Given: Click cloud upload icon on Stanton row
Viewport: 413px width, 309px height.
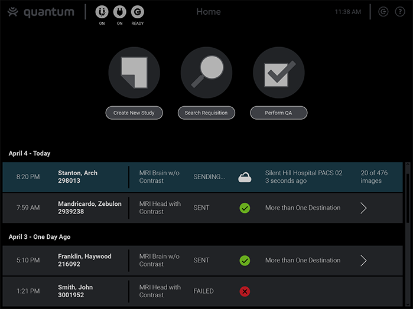Looking at the screenshot, I should [245, 177].
